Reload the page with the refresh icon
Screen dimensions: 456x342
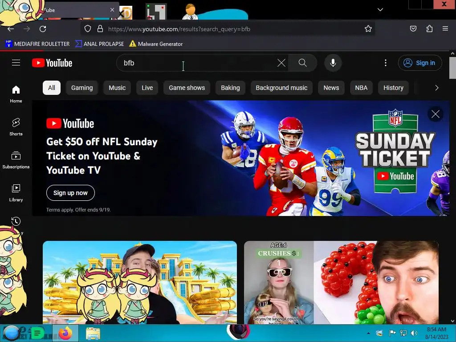(x=43, y=29)
